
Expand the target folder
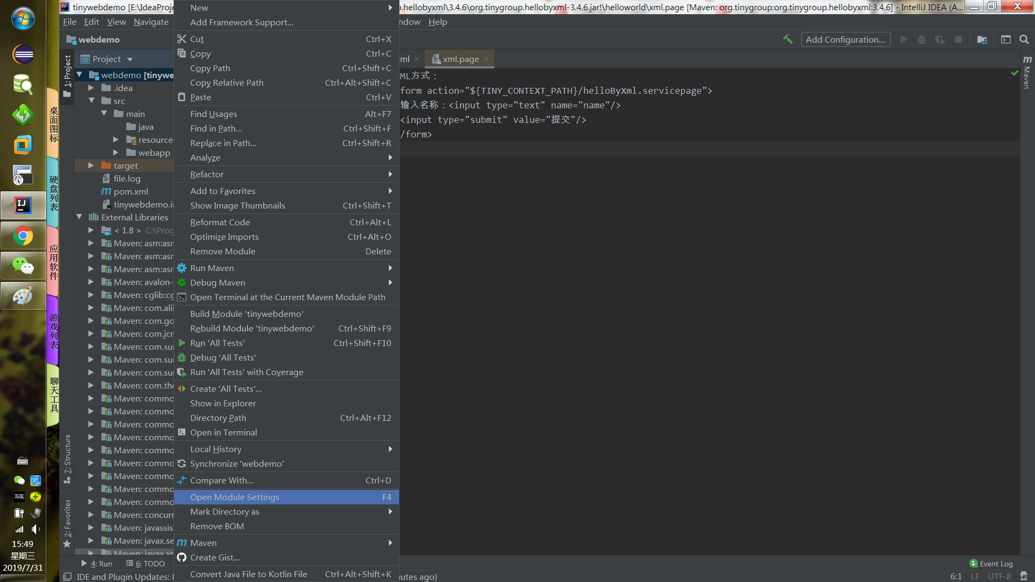point(91,165)
